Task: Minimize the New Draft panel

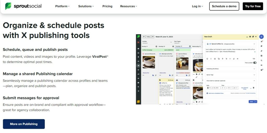Action: (x=247, y=37)
